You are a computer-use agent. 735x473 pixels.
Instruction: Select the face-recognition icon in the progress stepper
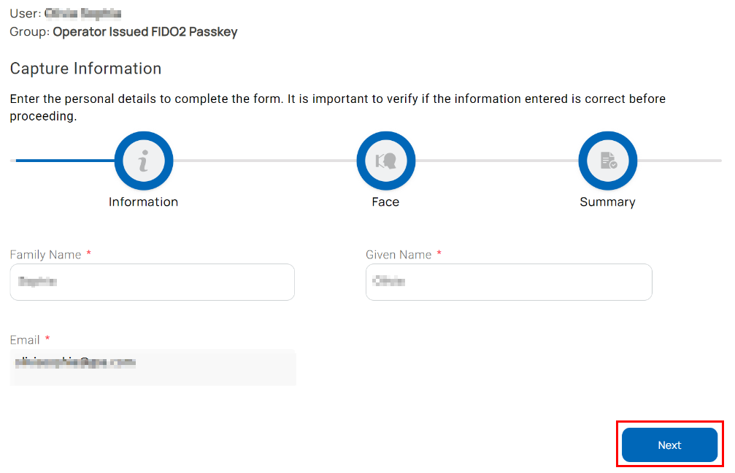(385, 161)
